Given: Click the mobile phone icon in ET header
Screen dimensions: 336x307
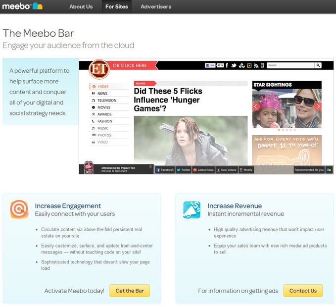Looking at the screenshot, I should (262, 65).
